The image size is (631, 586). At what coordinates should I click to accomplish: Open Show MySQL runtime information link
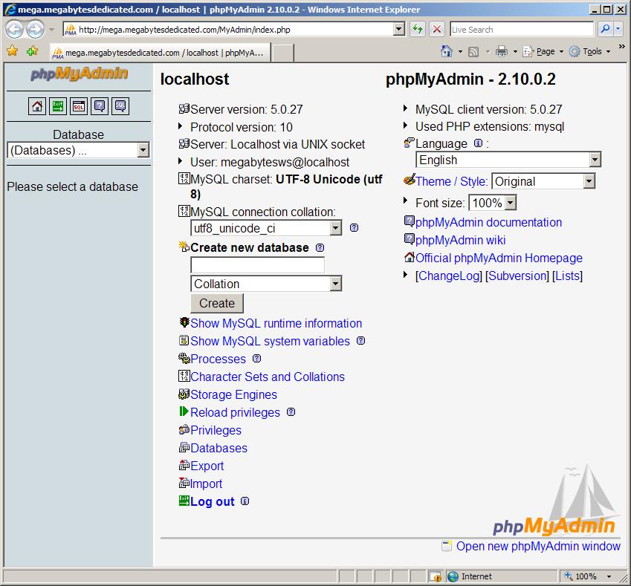pos(276,323)
